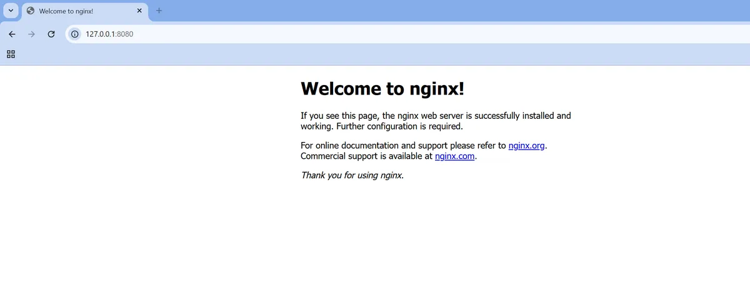Click the italic "Thank you for using nginx." text
The height and width of the screenshot is (304, 750).
352,175
